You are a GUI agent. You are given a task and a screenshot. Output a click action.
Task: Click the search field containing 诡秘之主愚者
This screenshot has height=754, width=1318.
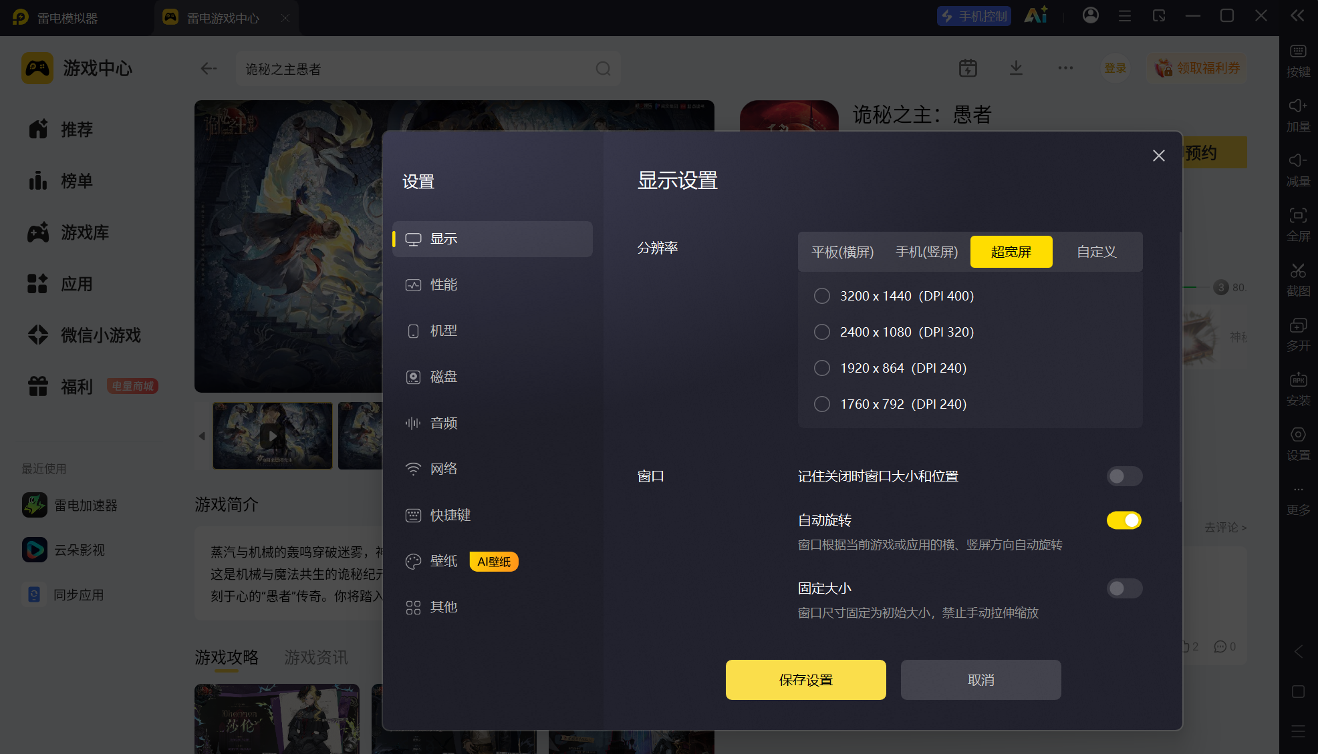(x=428, y=69)
